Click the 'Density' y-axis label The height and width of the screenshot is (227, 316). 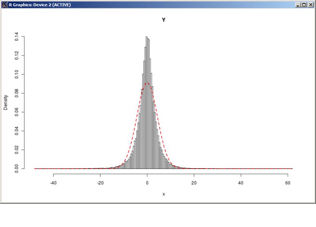6,103
